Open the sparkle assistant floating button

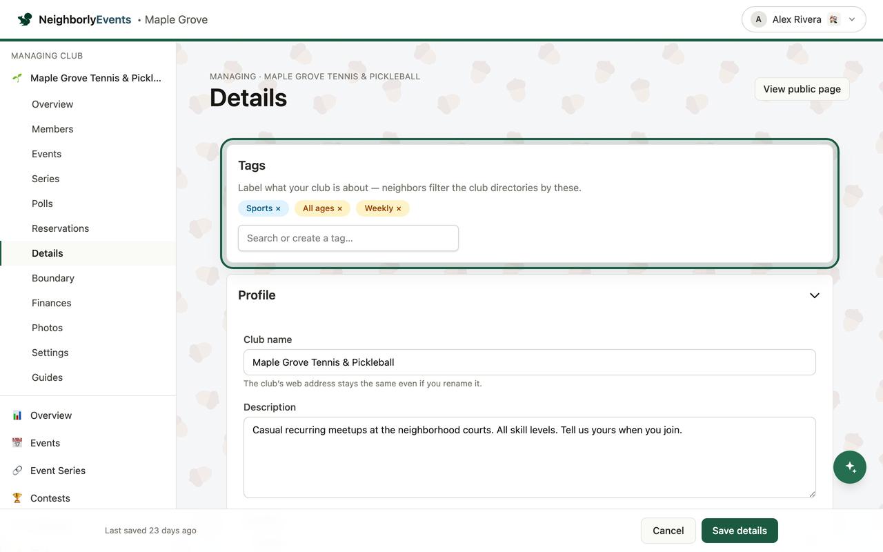point(850,467)
